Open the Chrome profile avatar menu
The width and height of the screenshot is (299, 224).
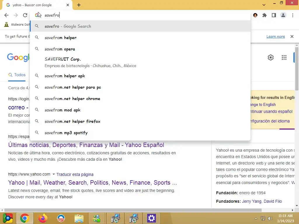(283, 15)
